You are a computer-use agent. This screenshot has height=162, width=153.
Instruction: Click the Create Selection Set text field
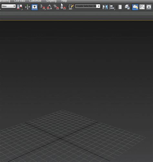click(86, 6)
